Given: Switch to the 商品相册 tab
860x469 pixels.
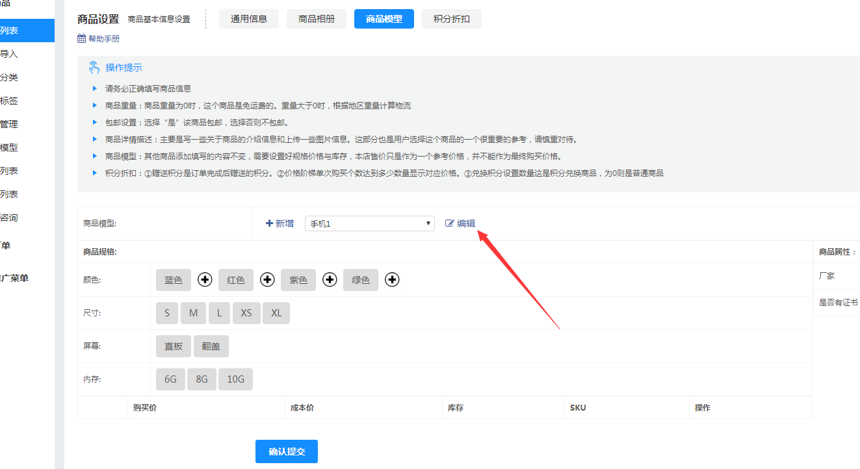Looking at the screenshot, I should point(316,18).
